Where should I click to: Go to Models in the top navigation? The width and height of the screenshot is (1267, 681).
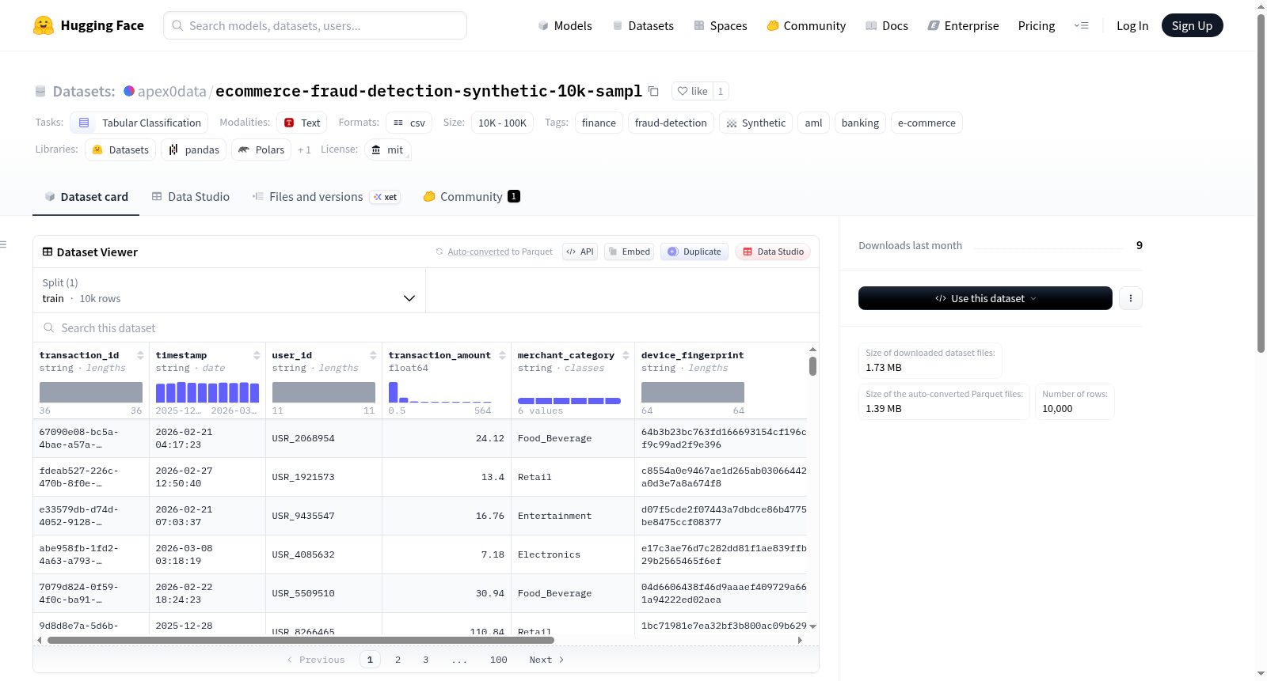pos(565,25)
